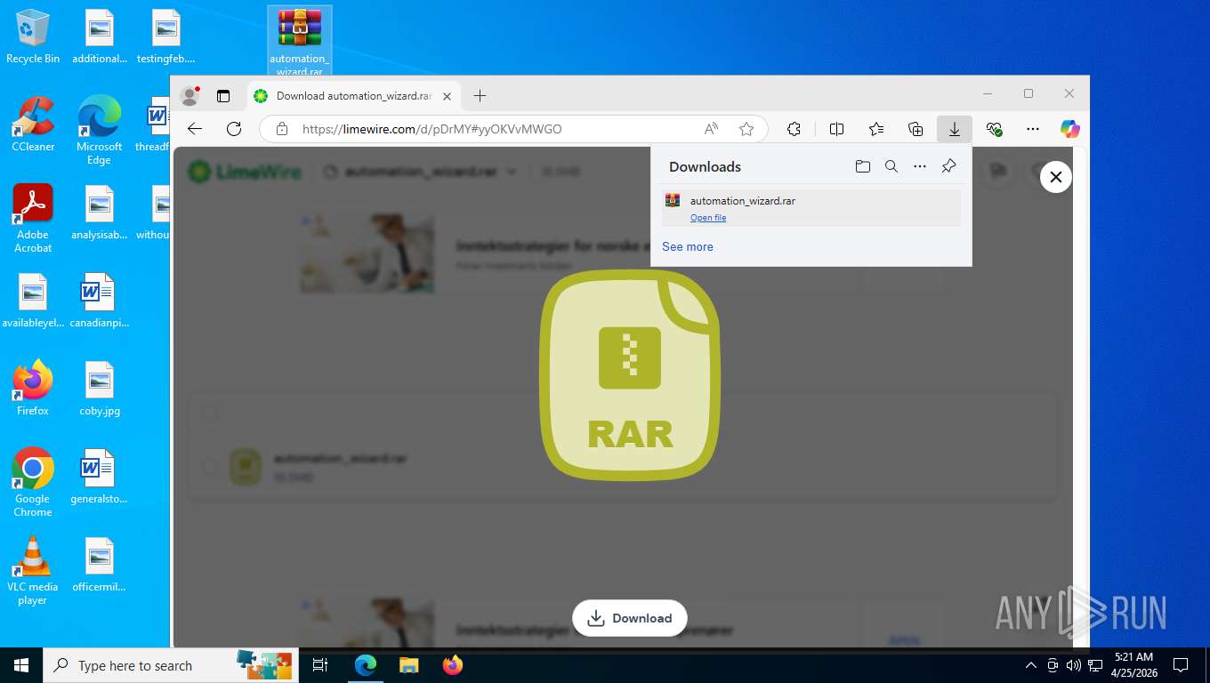Open Extensions puzzle icon

tap(795, 129)
